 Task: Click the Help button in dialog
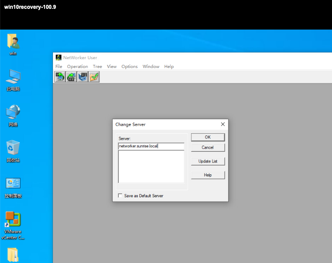pyautogui.click(x=207, y=175)
